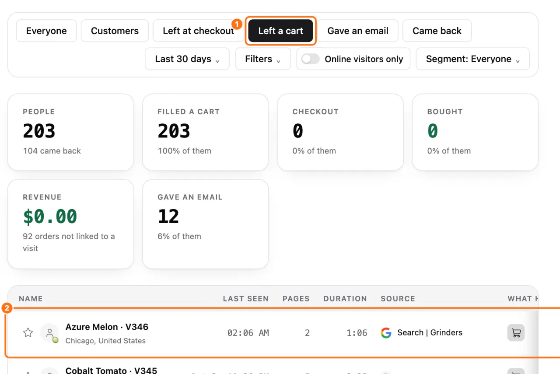The image size is (560, 374).
Task: Sort by the Name column header
Action: [x=31, y=299]
